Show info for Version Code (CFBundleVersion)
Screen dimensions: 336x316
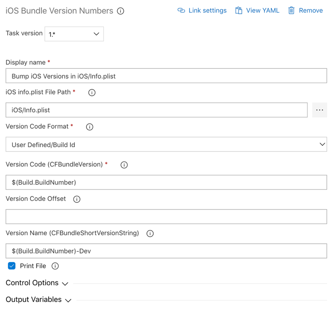click(x=124, y=165)
